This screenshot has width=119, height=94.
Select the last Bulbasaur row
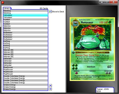pyautogui.click(x=26, y=39)
